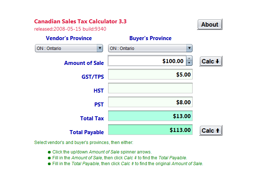
Task: Expand Vendor's Province dropdown arrow
Action: coord(100,48)
